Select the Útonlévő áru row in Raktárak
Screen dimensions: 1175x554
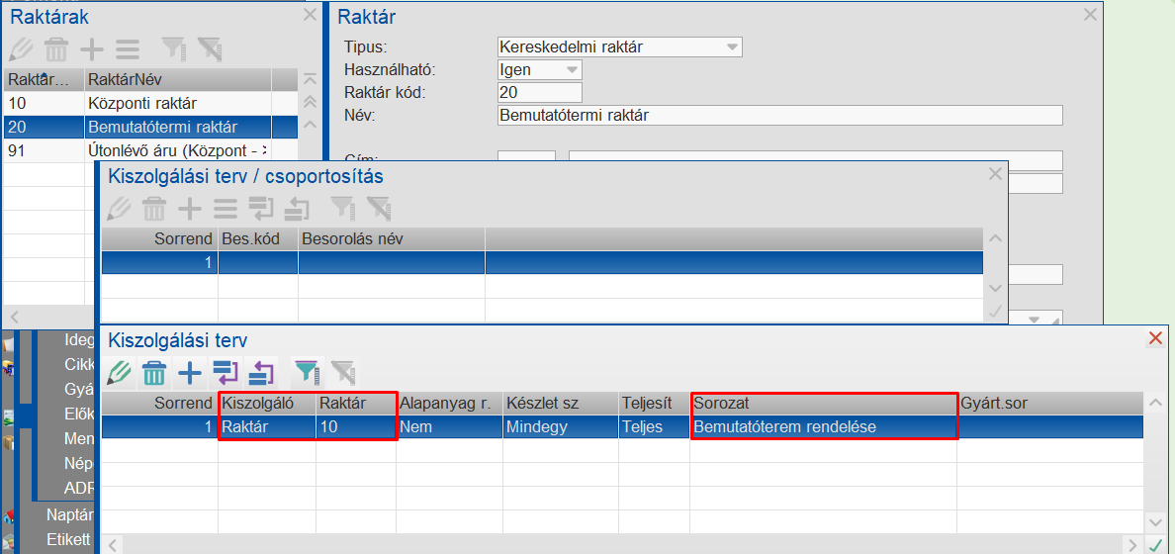coord(150,150)
